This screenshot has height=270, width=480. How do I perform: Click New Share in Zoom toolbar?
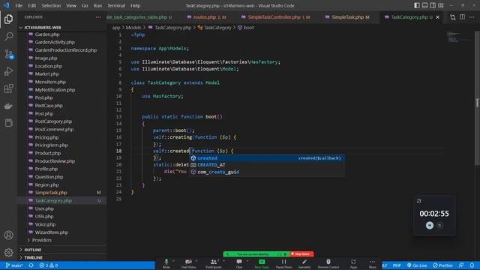262,263
